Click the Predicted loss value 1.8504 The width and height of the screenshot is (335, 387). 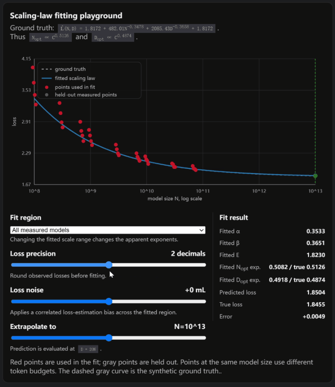[x=316, y=293]
